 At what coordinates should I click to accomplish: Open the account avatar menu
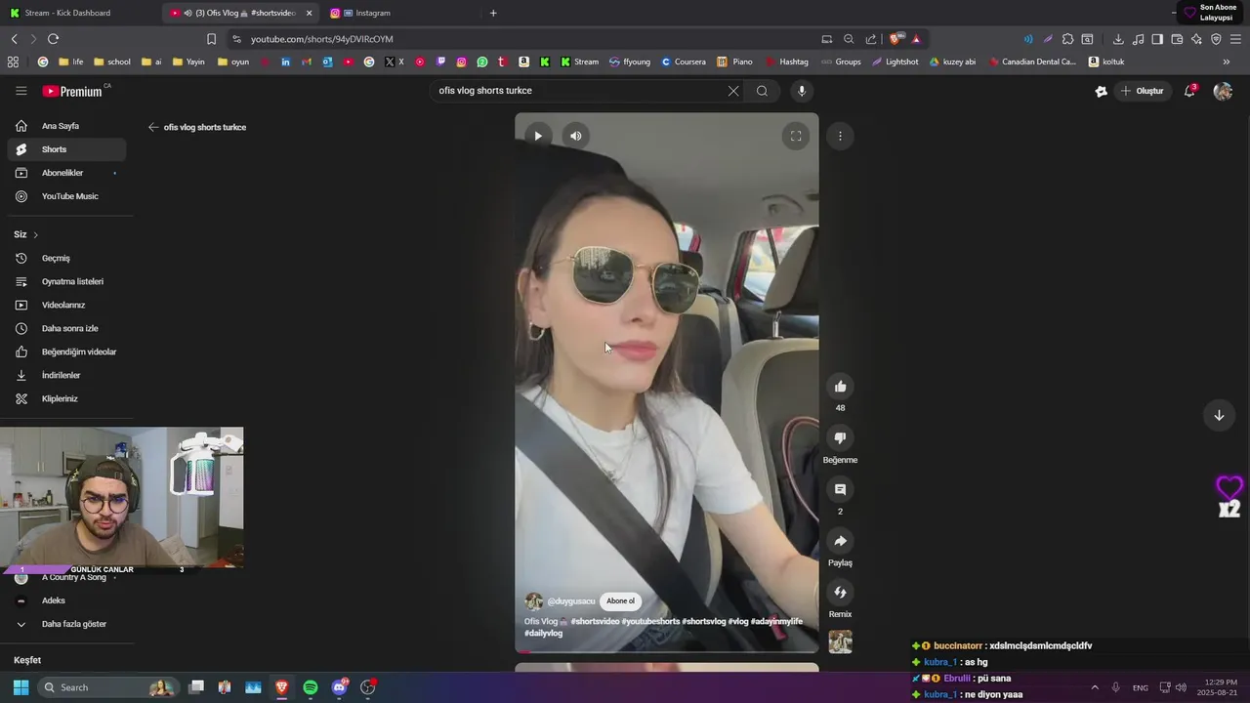(1223, 91)
